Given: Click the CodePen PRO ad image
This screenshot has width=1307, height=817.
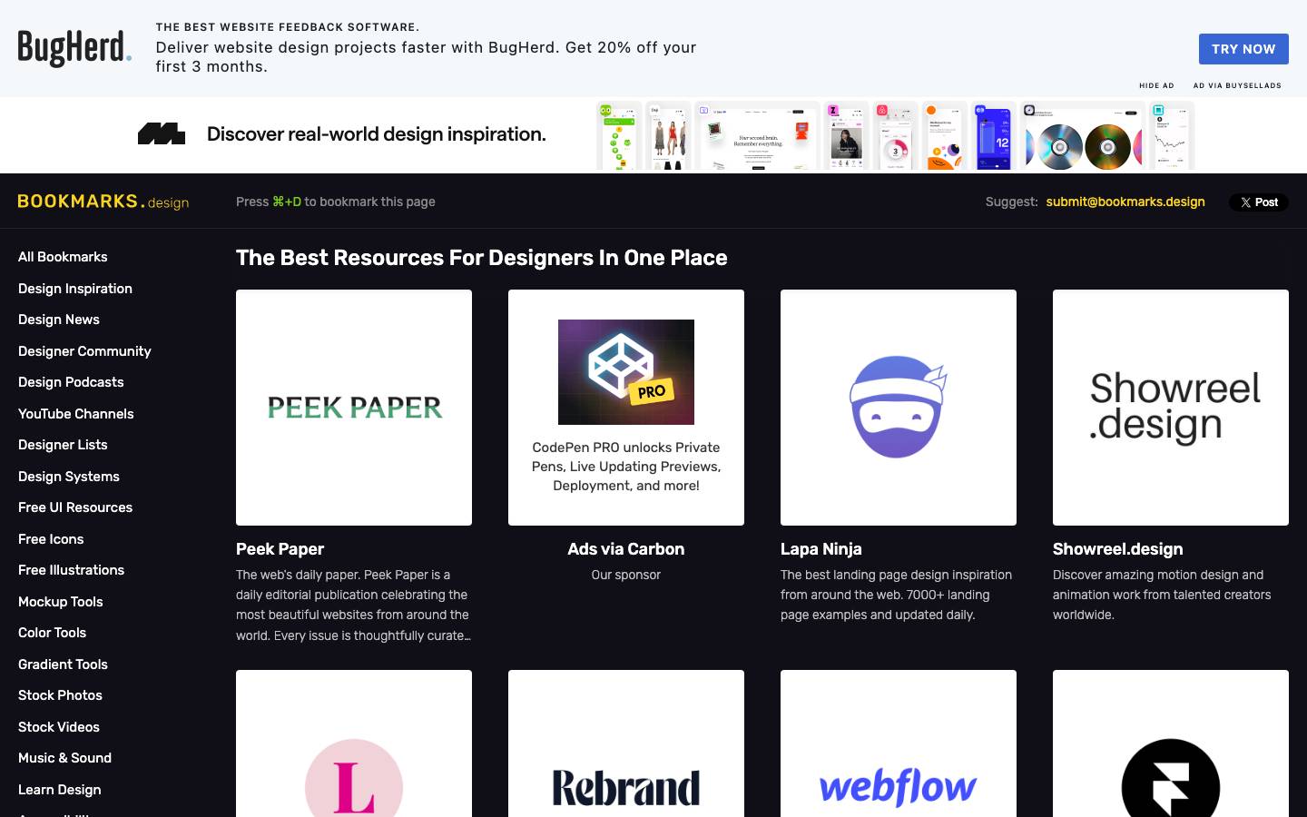Looking at the screenshot, I should (626, 372).
